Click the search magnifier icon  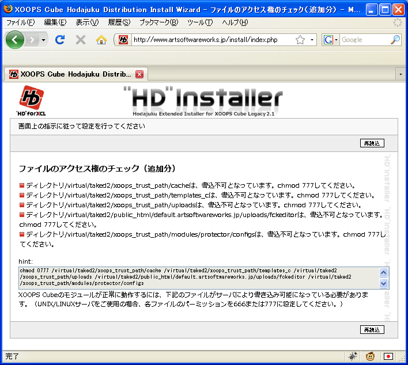pos(395,40)
